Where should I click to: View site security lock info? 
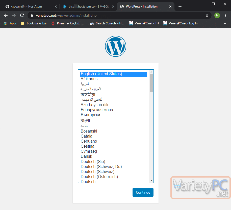tap(32, 15)
